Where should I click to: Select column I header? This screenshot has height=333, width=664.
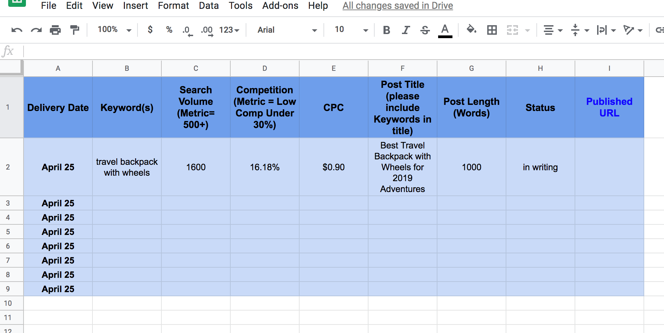[609, 68]
